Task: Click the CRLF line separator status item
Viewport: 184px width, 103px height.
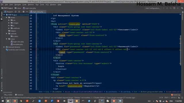Action: (167, 98)
